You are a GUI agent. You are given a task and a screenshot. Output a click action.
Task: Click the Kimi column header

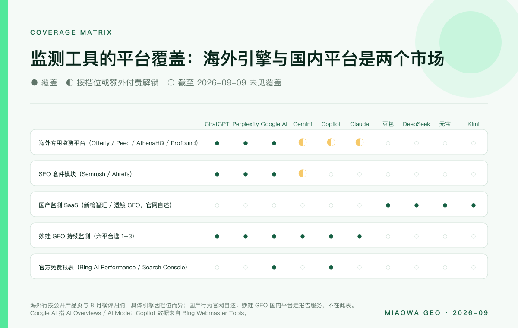pyautogui.click(x=474, y=124)
